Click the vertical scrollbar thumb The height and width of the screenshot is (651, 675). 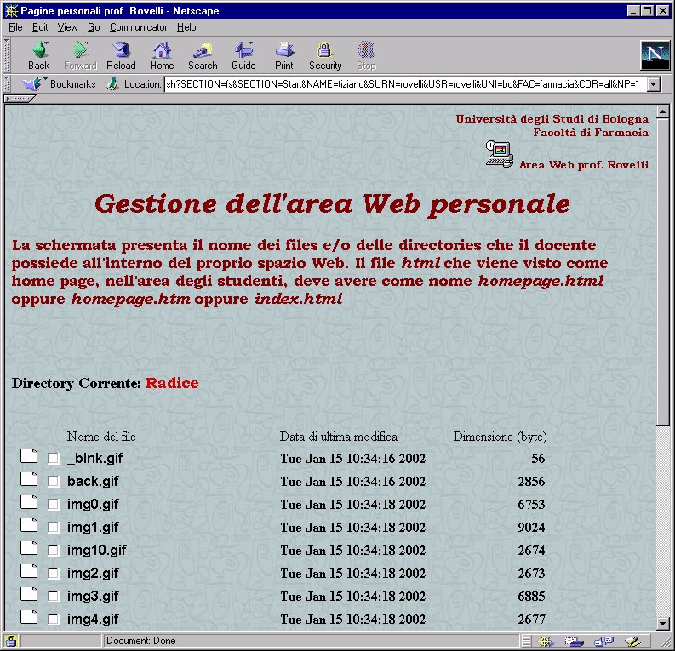(662, 272)
